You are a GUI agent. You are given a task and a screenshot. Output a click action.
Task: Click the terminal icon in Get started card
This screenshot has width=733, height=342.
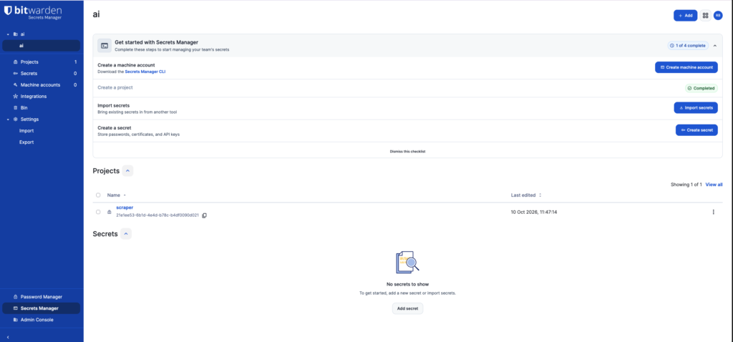click(105, 45)
